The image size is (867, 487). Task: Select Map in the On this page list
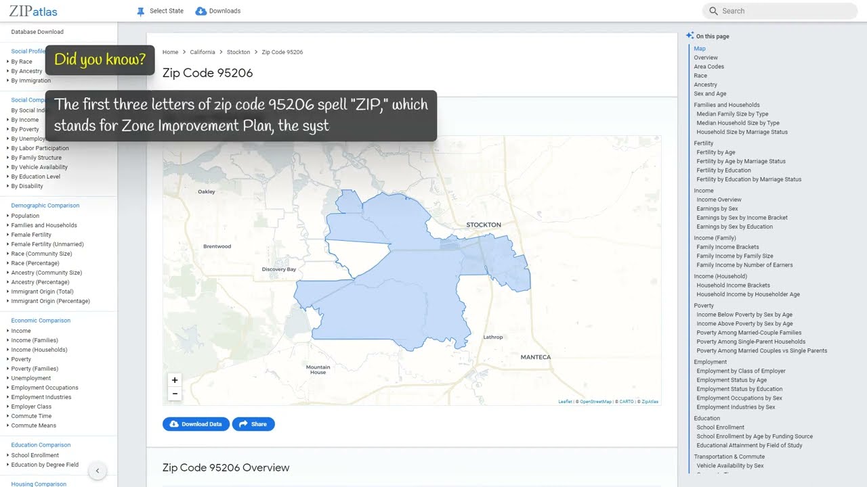click(x=700, y=49)
